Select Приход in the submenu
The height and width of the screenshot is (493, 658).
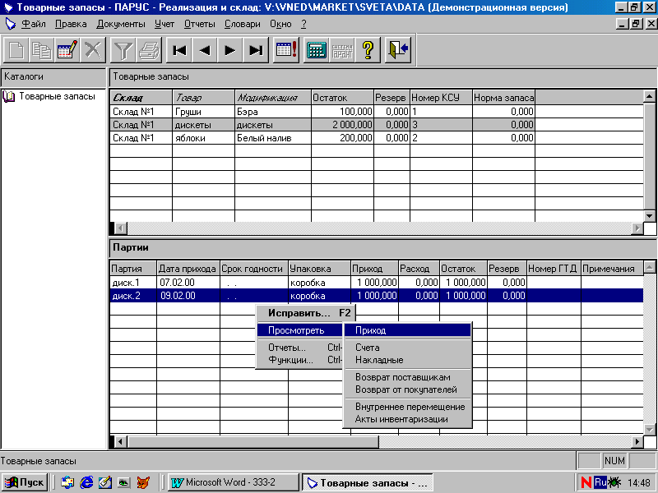[407, 330]
